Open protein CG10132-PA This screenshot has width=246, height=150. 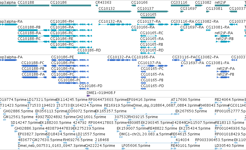[x=119, y=57]
